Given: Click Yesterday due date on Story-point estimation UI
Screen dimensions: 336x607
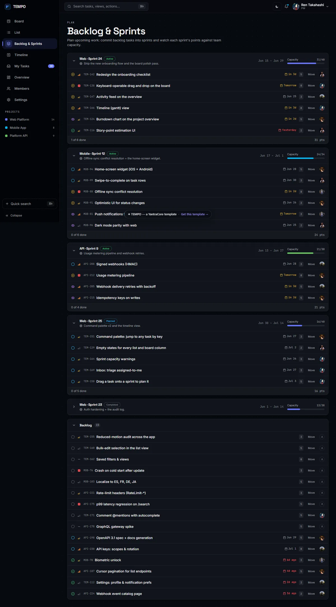Looking at the screenshot, I should (287, 130).
